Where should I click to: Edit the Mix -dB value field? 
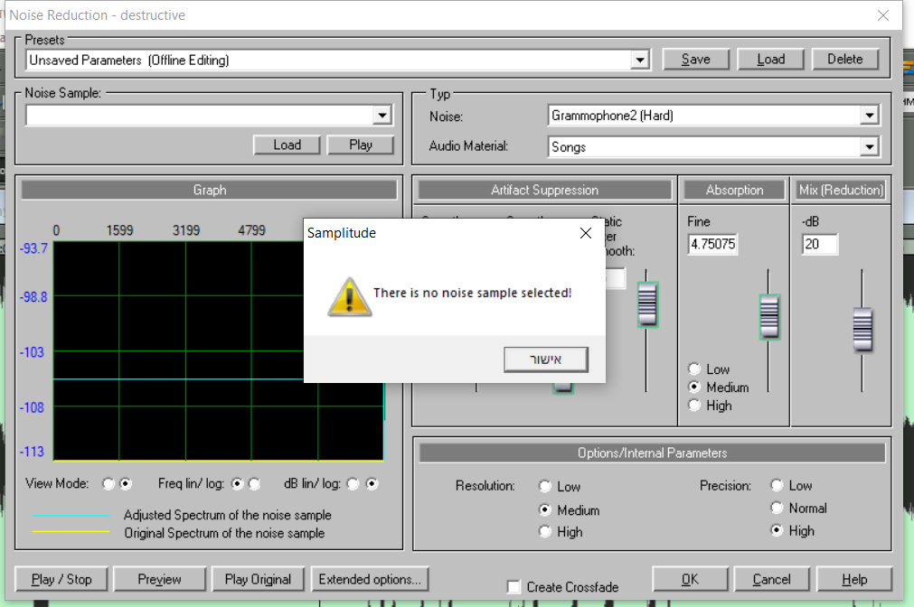coord(820,244)
